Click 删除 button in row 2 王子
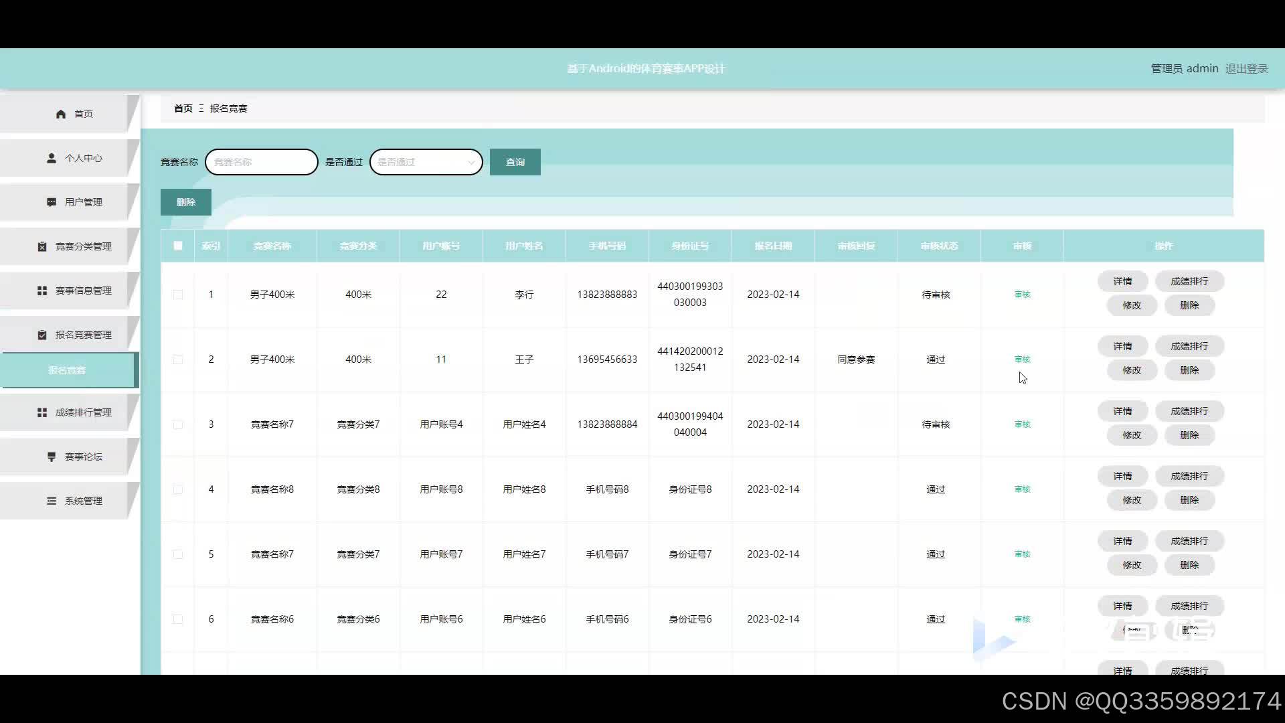 click(1189, 370)
